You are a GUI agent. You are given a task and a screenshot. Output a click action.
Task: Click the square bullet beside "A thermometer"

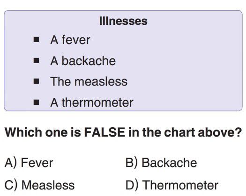coord(36,102)
